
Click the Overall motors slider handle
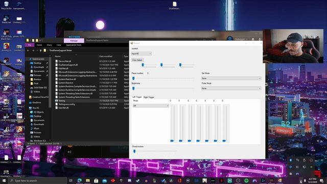(x=134, y=151)
